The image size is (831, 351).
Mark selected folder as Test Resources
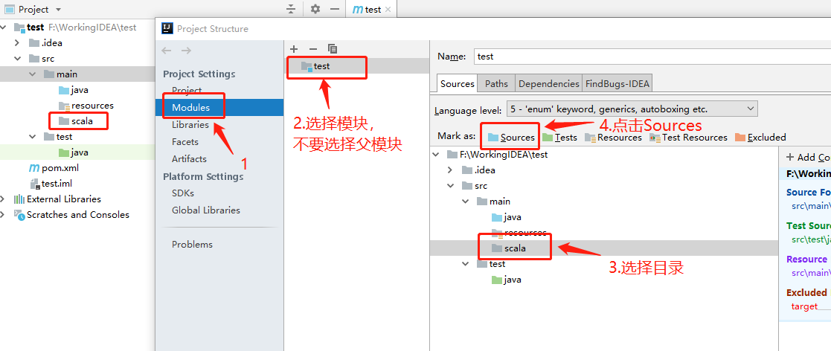click(x=688, y=138)
